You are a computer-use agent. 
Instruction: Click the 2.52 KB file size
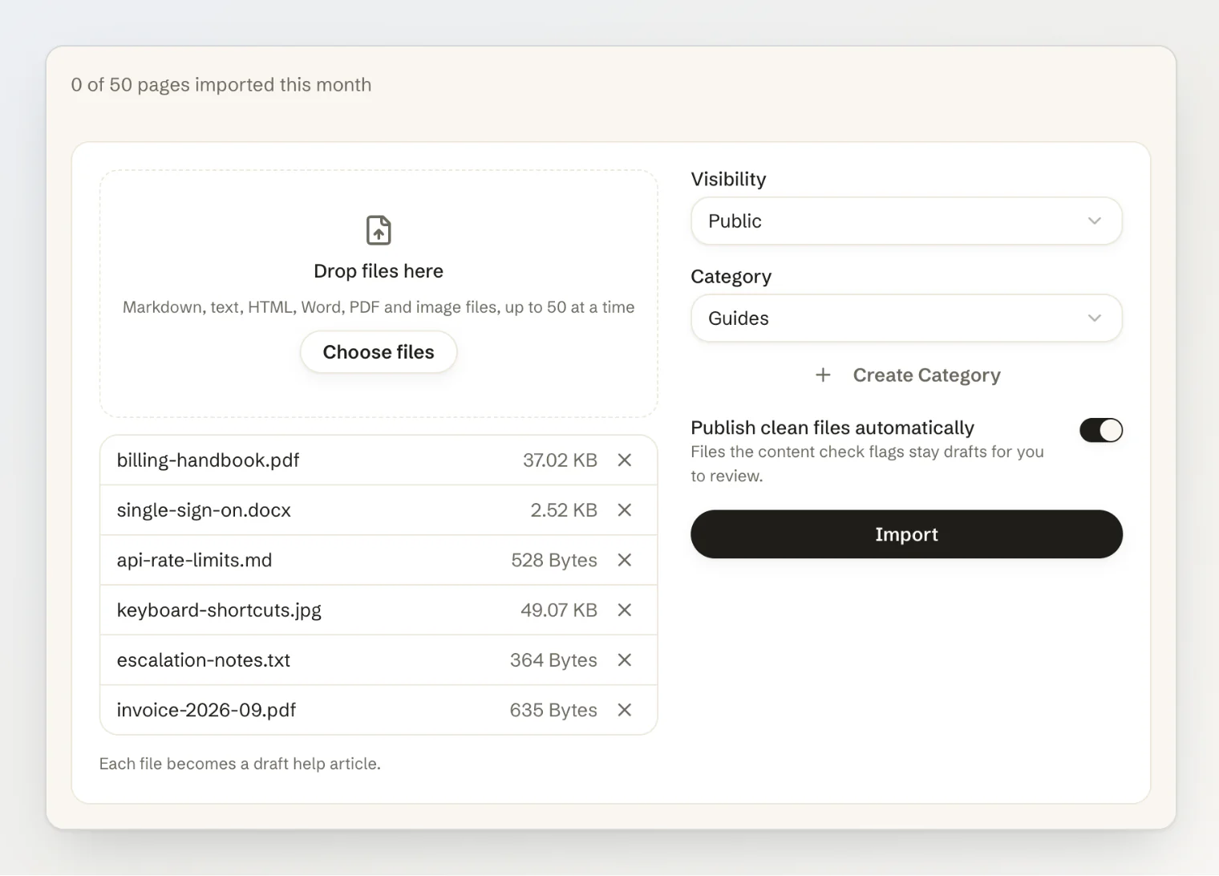pyautogui.click(x=564, y=510)
